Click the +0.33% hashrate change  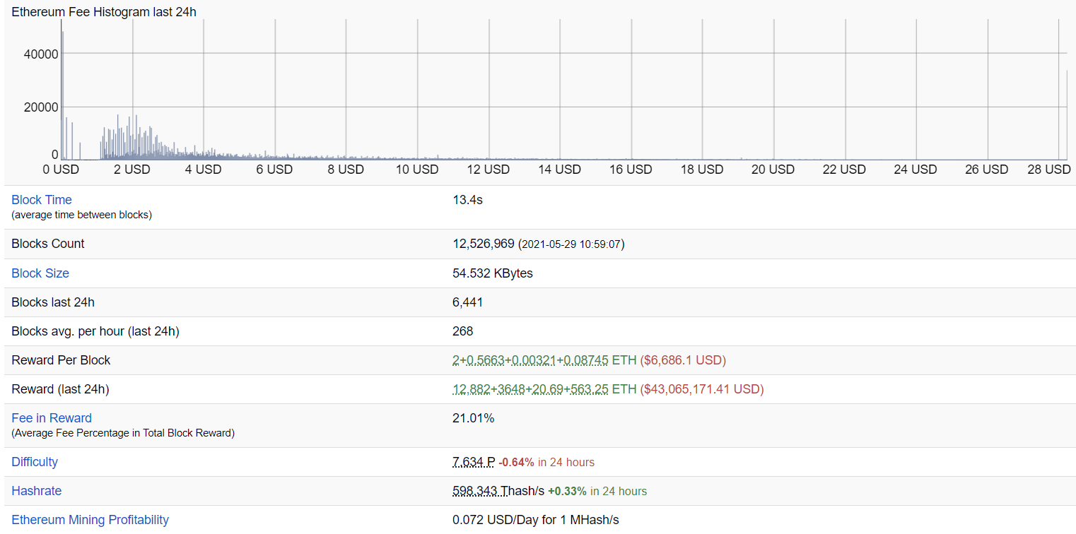tap(567, 492)
